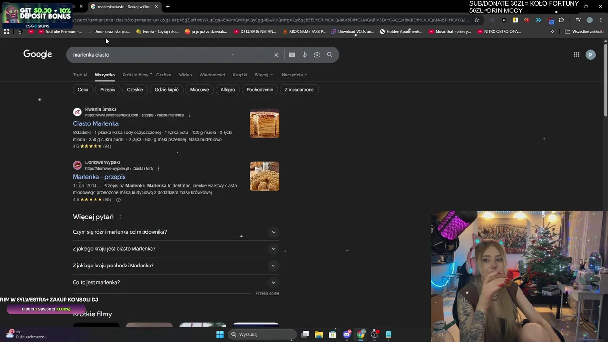Open the XBOX GAME PASS bookmark

[304, 32]
